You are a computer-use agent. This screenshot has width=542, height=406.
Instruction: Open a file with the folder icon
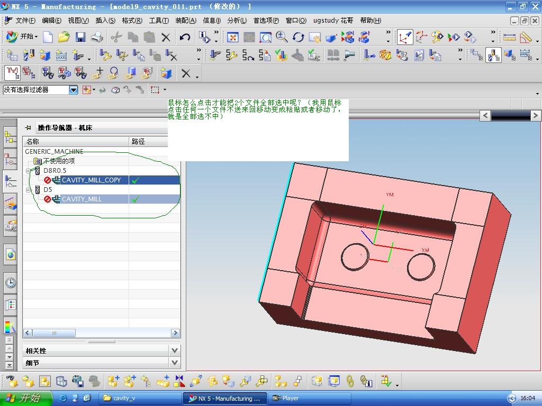(x=64, y=37)
